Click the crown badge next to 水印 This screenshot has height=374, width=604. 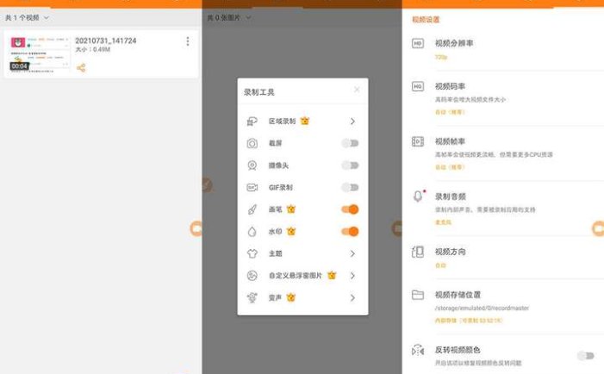291,231
